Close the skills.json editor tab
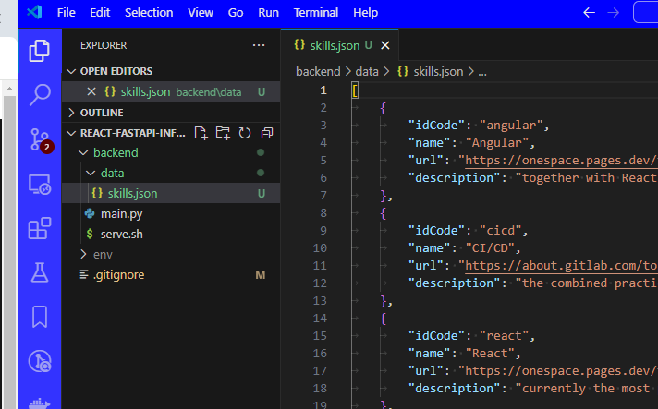 (385, 45)
